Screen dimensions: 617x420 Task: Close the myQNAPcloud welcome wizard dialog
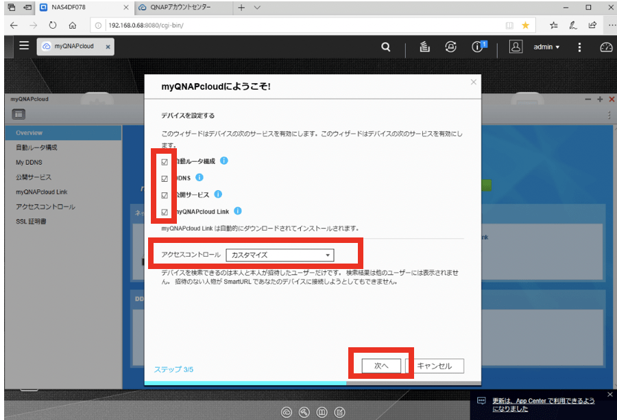(473, 82)
